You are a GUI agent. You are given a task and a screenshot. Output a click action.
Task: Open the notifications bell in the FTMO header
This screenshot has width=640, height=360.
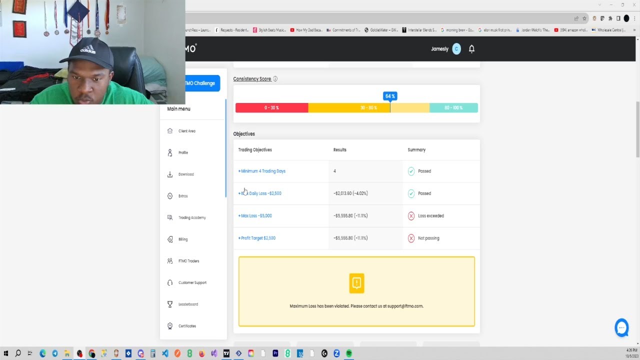pyautogui.click(x=471, y=48)
